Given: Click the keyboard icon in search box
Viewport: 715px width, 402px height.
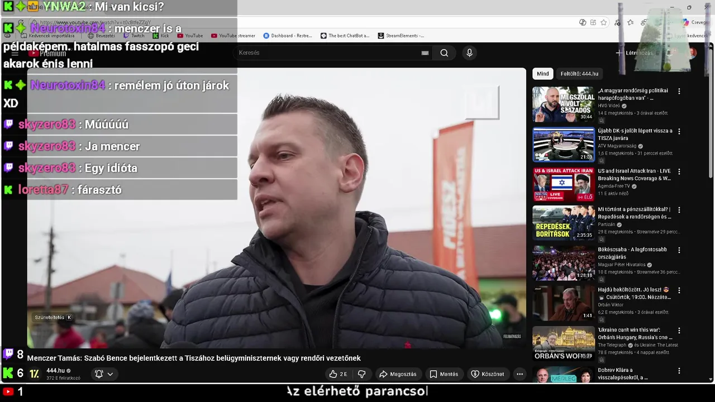Looking at the screenshot, I should pos(425,53).
